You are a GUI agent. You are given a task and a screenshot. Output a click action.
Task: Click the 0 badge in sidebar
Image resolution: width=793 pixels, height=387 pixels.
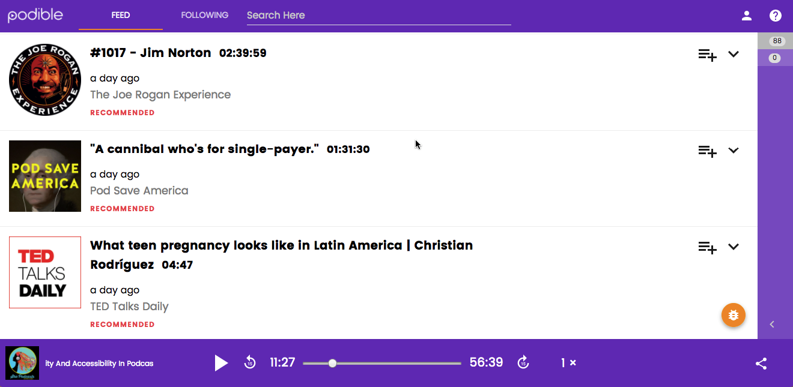point(775,58)
